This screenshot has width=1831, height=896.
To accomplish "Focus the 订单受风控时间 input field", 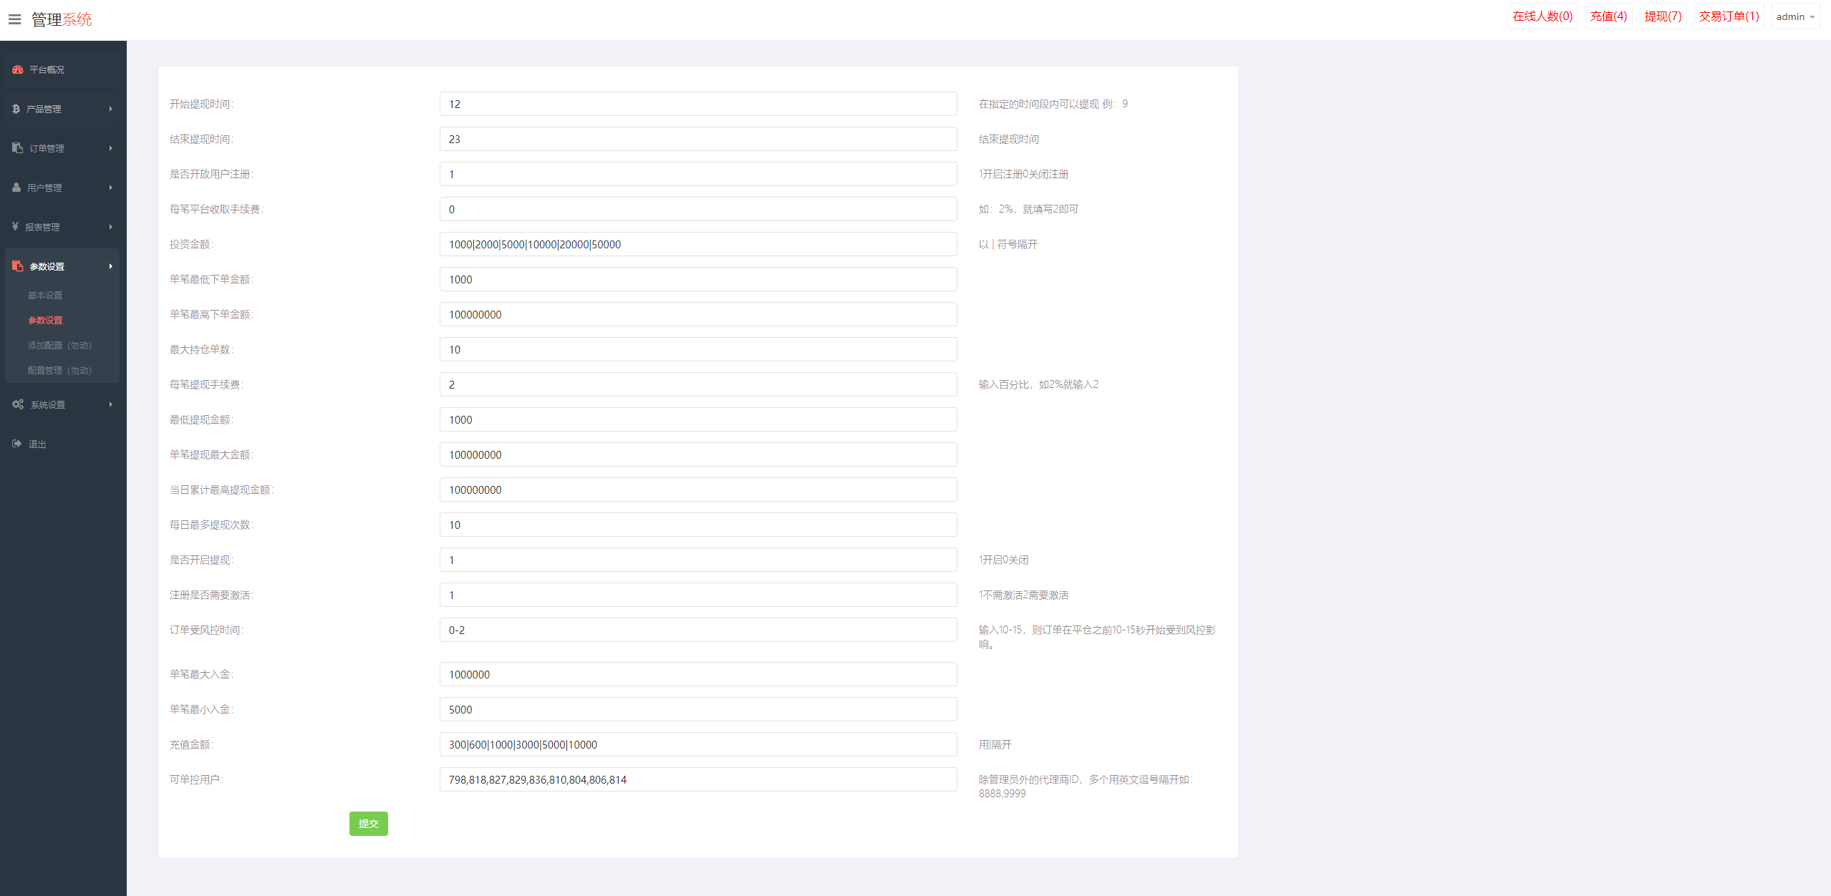I will tap(698, 630).
